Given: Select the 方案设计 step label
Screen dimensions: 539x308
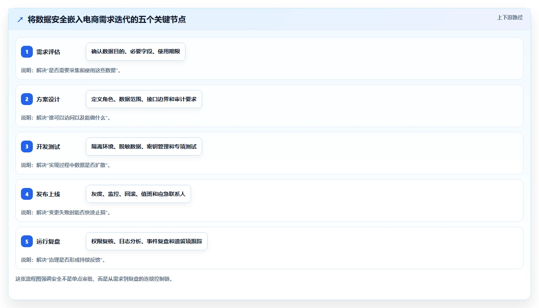Looking at the screenshot, I should tap(48, 99).
